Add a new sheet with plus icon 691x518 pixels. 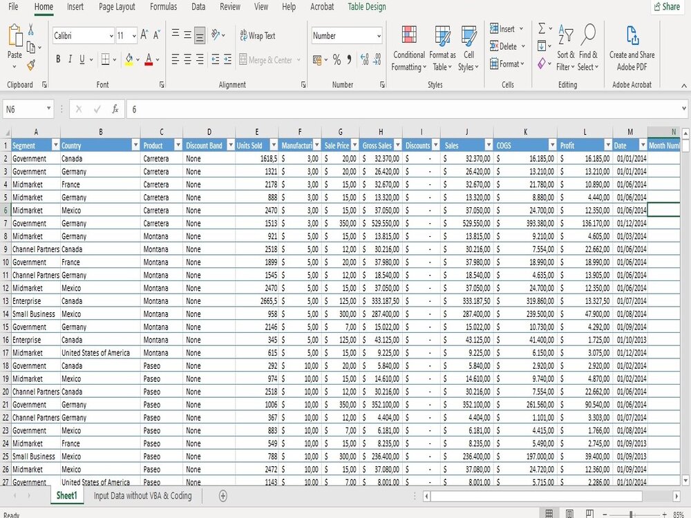pyautogui.click(x=223, y=496)
